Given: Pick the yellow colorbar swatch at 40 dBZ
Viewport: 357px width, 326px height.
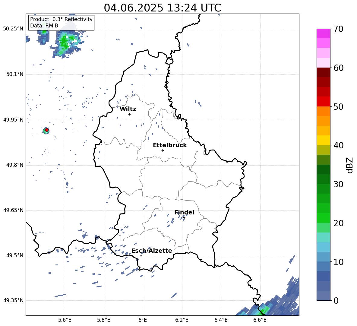Looking at the screenshot, I should [323, 141].
